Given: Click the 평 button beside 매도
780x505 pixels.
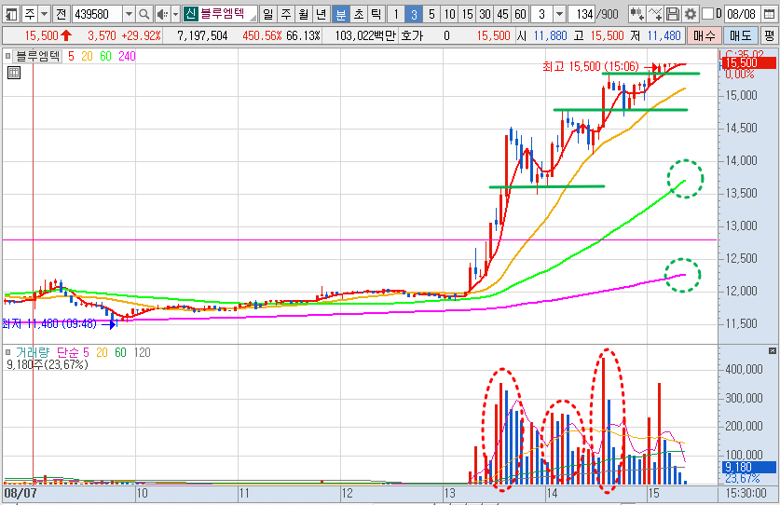Looking at the screenshot, I should (x=770, y=35).
